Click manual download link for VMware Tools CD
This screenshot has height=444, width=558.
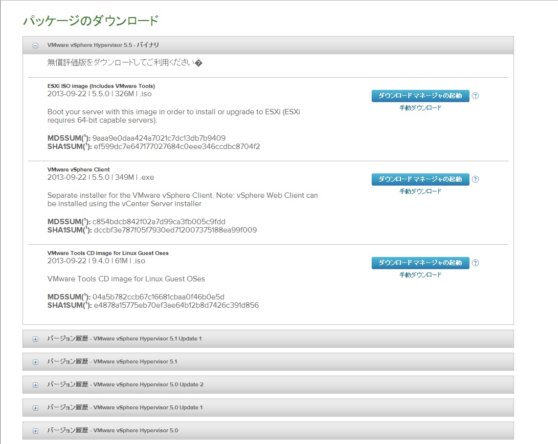pos(420,275)
